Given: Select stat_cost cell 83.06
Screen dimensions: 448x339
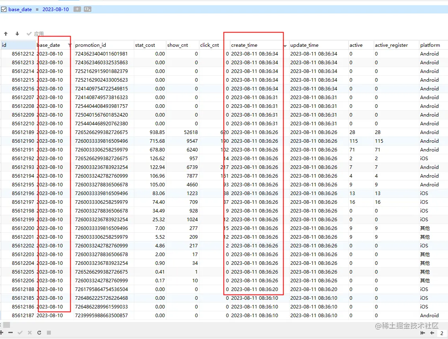Looking at the screenshot, I should coord(150,193).
